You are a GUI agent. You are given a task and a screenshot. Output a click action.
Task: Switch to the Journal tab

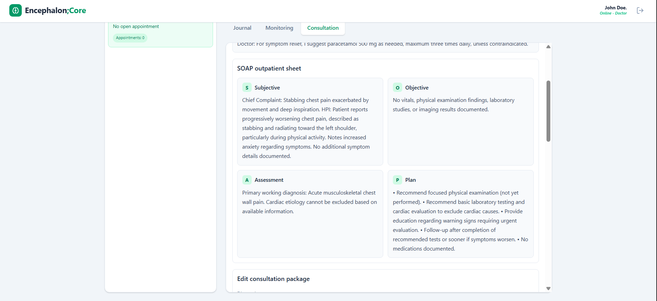click(242, 28)
